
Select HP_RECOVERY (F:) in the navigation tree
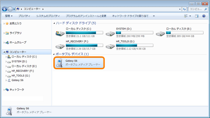23,71
